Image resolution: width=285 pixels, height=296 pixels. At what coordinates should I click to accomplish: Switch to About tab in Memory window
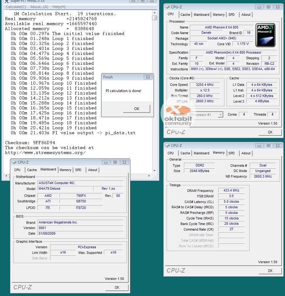click(x=246, y=153)
